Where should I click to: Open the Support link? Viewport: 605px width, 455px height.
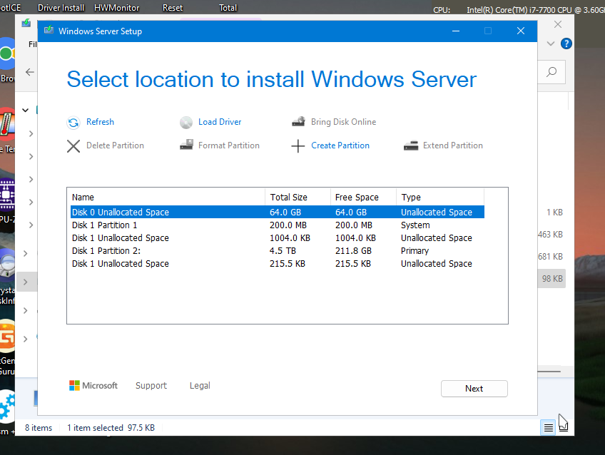point(151,386)
